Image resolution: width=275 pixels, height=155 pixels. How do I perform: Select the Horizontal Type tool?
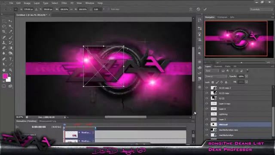(x=10, y=59)
